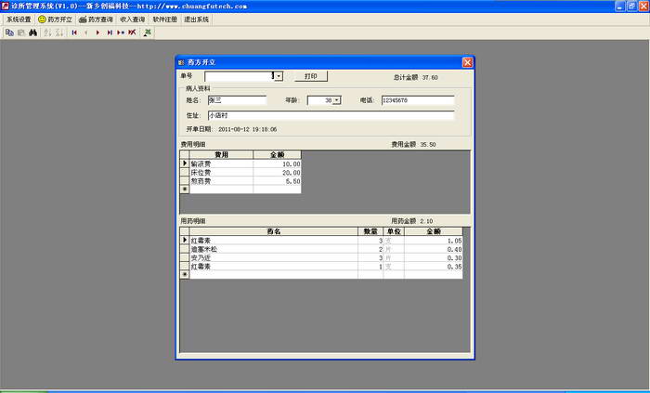Image resolution: width=650 pixels, height=393 pixels.
Task: Click the next record arrow icon
Action: pyautogui.click(x=97, y=32)
